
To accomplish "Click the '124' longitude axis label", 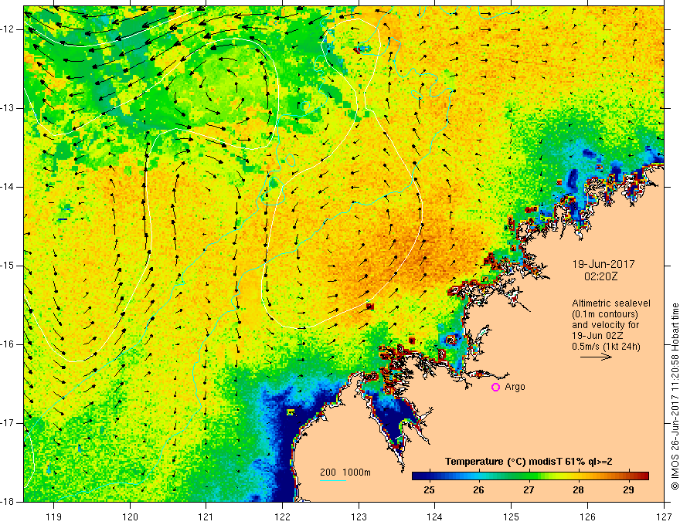I will (435, 517).
